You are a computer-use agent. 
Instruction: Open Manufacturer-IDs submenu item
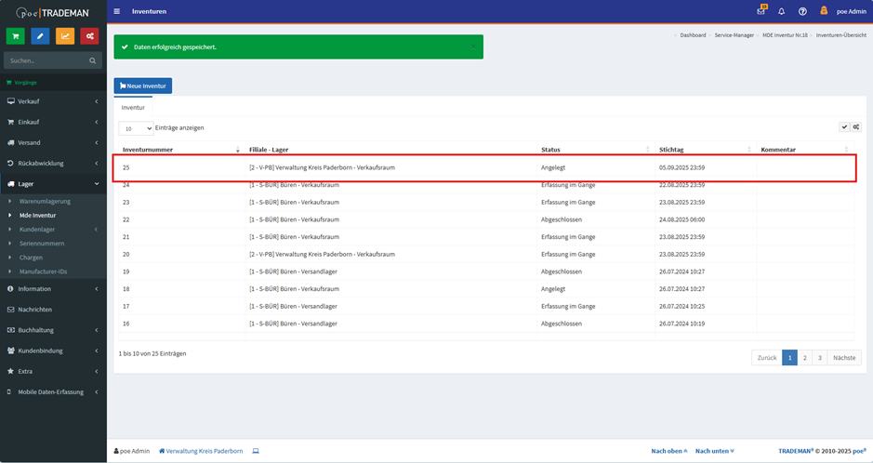pos(43,271)
